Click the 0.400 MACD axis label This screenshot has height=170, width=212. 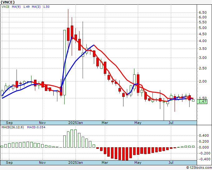click(x=204, y=135)
